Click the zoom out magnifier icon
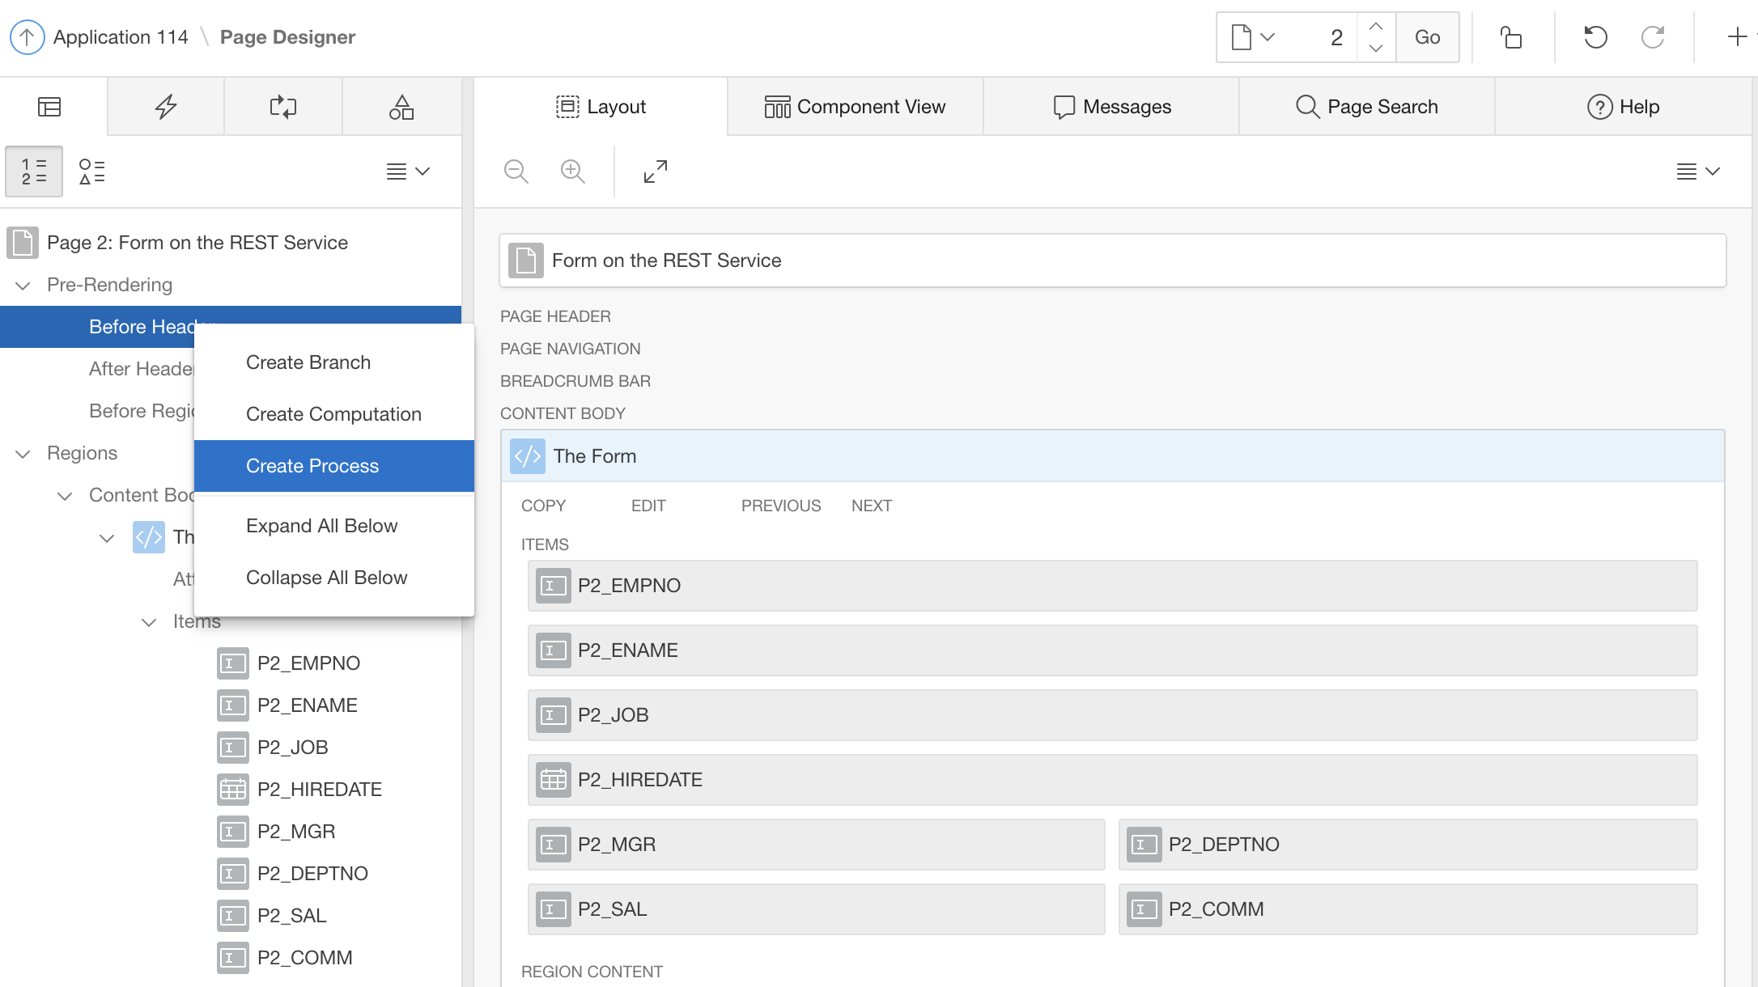Viewport: 1758px width, 987px height. tap(516, 172)
